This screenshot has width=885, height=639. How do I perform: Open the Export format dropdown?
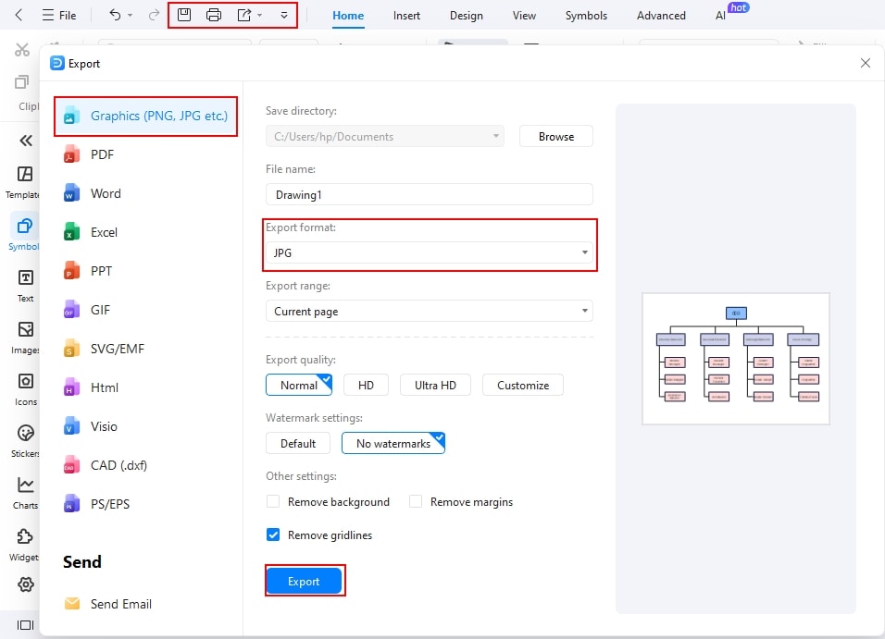coord(584,251)
